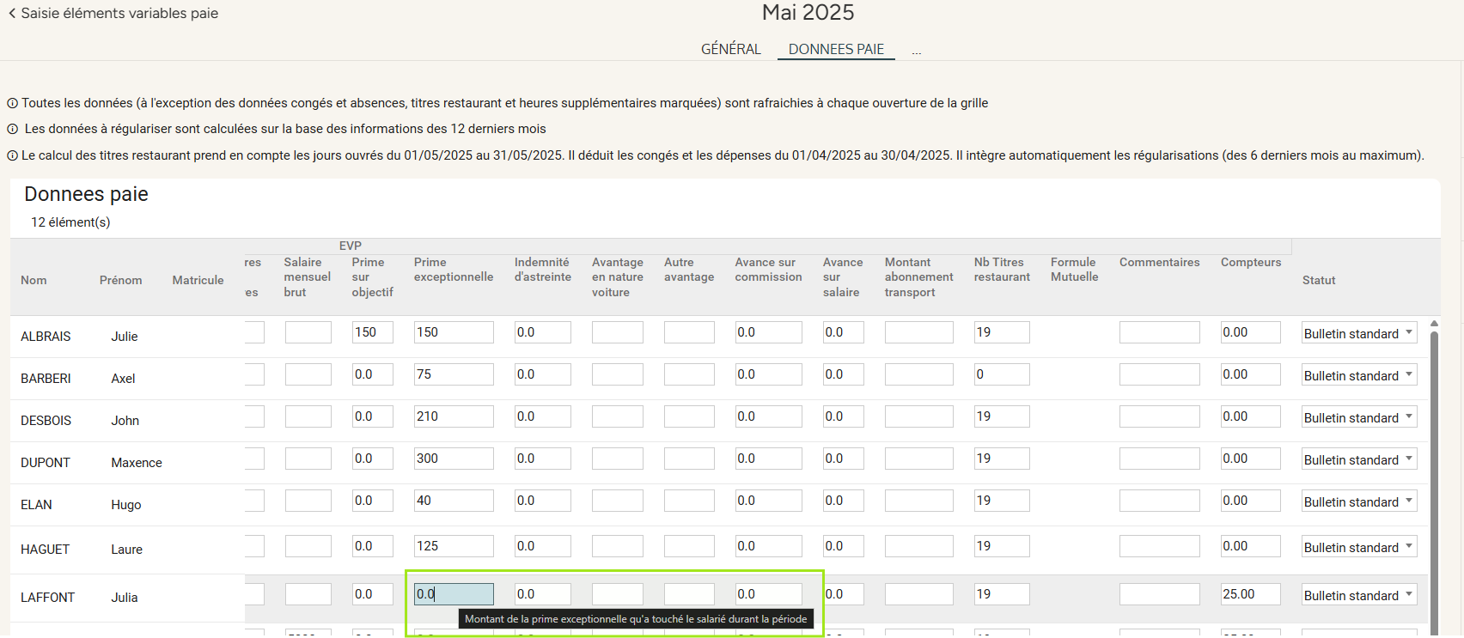Click the info icon beside titres restaurant calculation note
Screen dimensions: 1464x638
pos(13,156)
